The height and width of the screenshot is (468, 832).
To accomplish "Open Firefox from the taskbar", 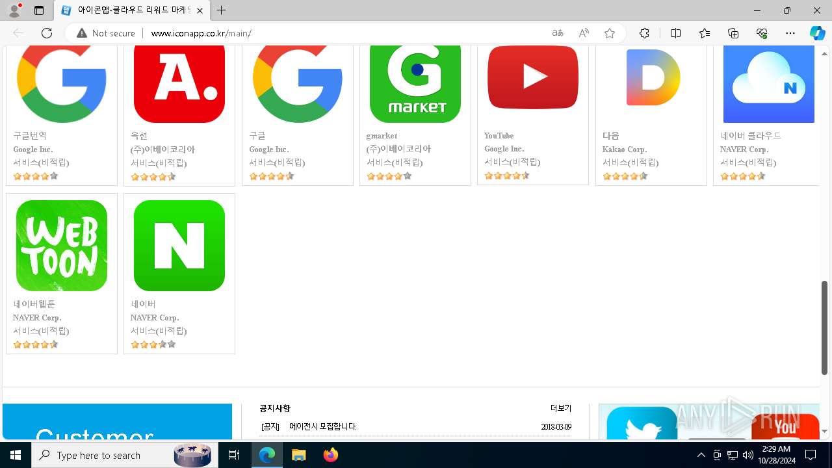I will tap(331, 455).
